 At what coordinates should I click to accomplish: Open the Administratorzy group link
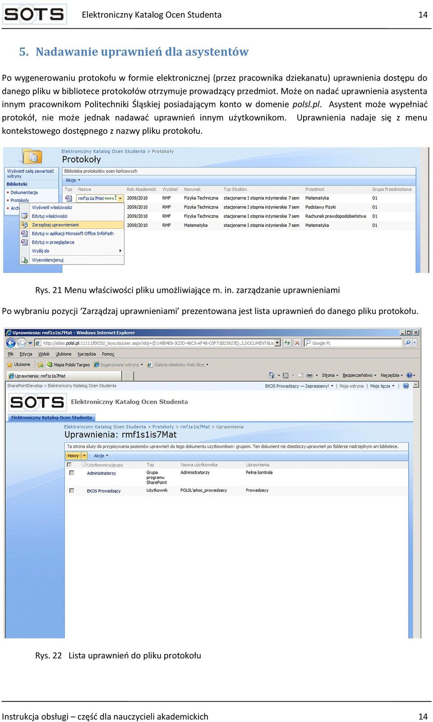click(x=101, y=473)
